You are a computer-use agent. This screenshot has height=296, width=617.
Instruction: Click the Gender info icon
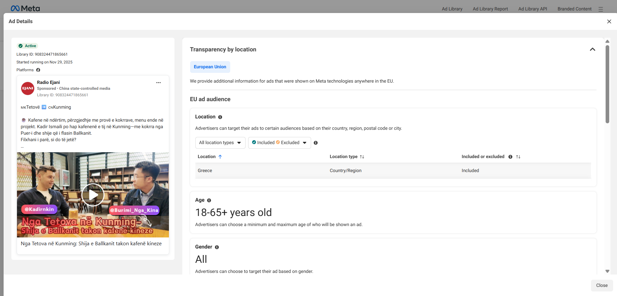(217, 247)
